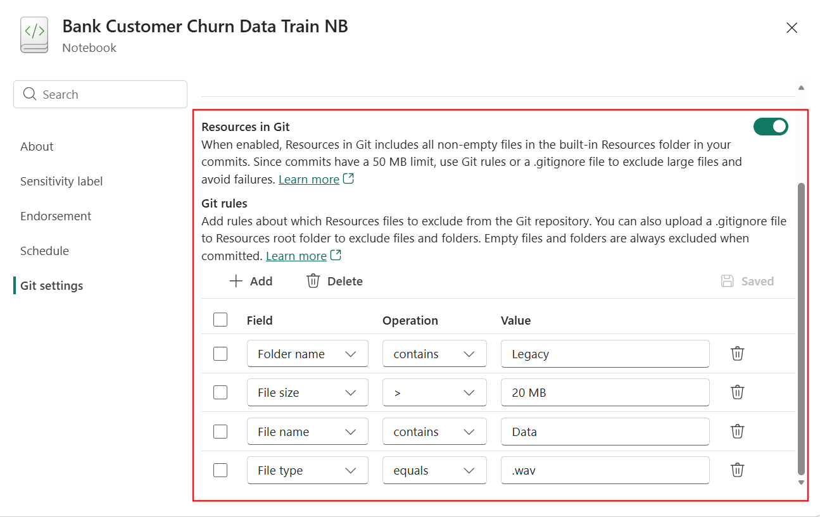This screenshot has width=820, height=517.
Task: Check the select-all rules header checkbox
Action: tap(220, 320)
